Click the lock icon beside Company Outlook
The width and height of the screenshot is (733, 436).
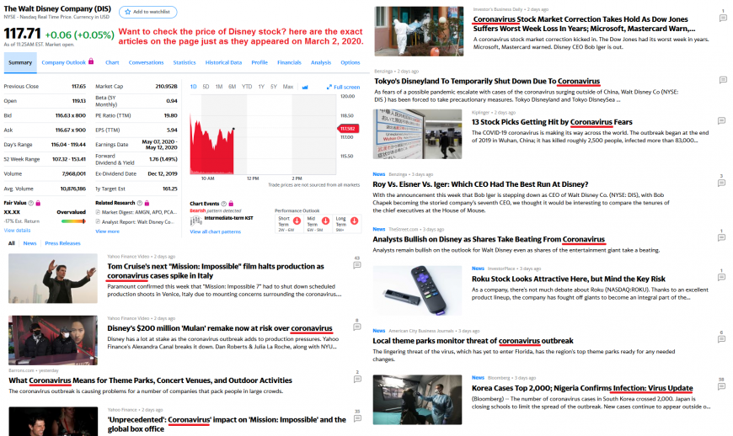91,61
